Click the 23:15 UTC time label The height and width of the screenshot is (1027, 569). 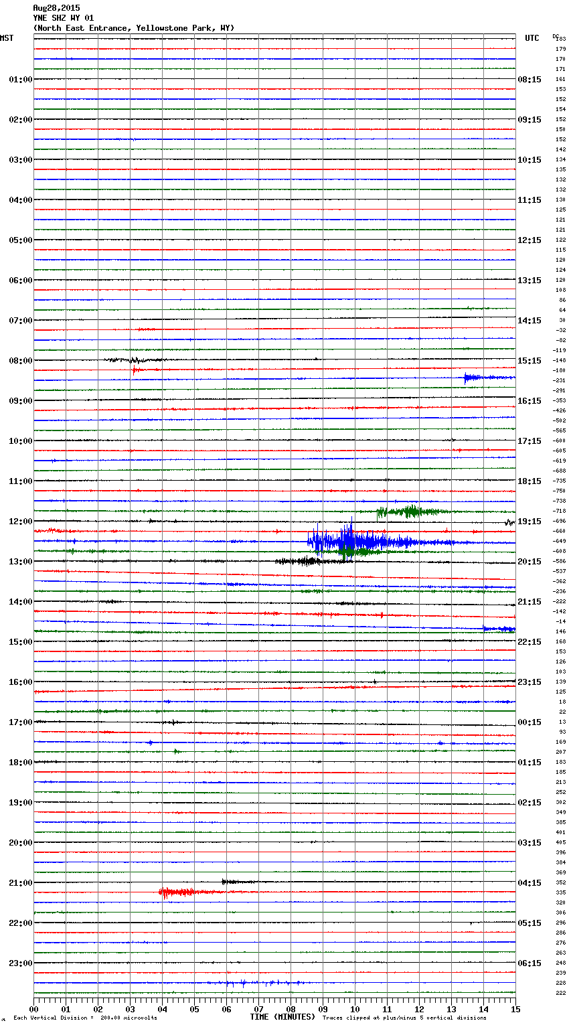(x=530, y=682)
